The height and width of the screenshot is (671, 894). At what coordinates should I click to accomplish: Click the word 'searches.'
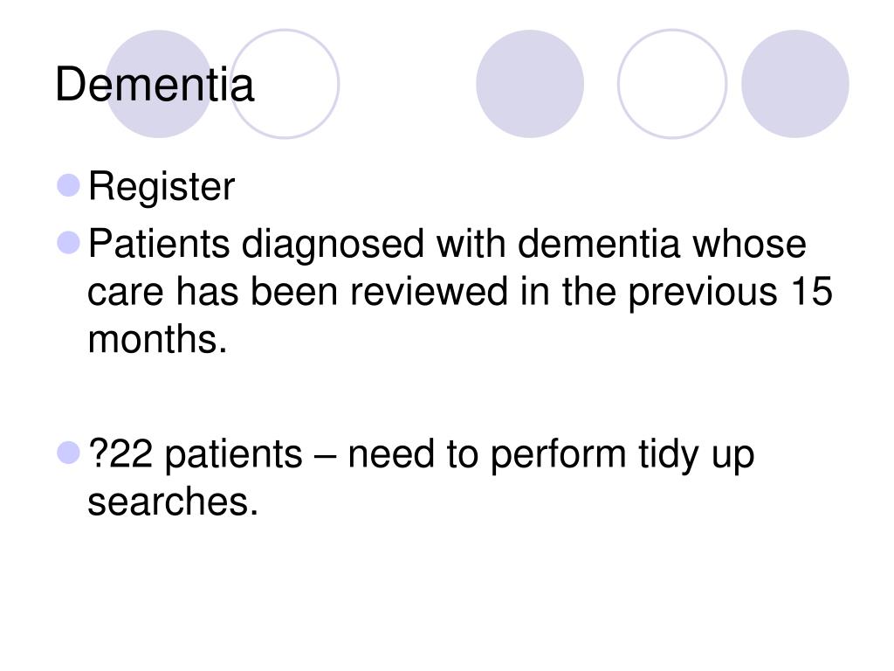coord(173,502)
